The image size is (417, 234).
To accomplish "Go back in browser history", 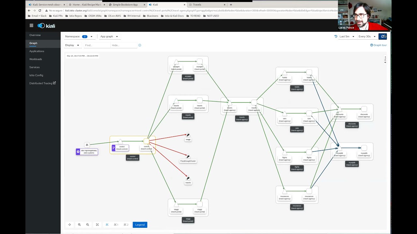I will 29,10.
